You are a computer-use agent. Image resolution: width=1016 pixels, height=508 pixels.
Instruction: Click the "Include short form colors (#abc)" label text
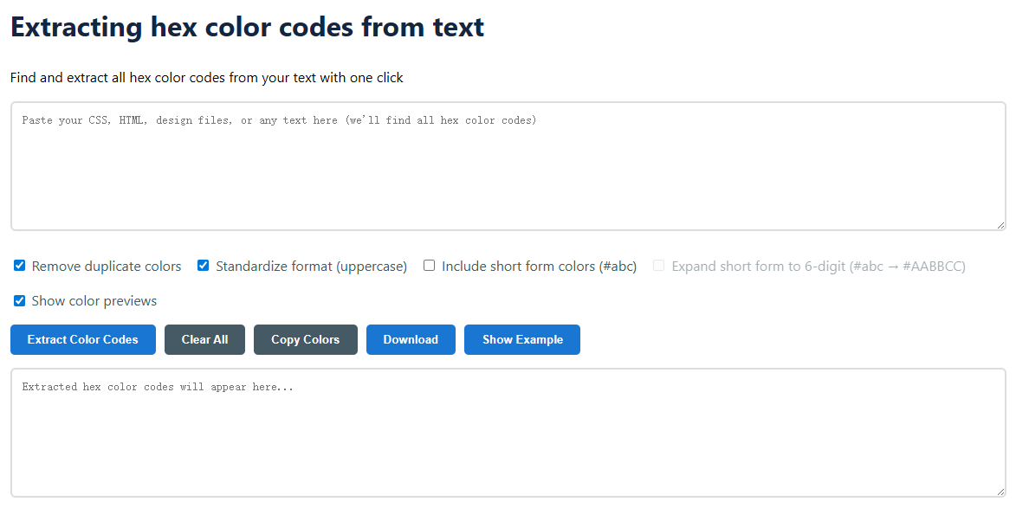(x=539, y=267)
